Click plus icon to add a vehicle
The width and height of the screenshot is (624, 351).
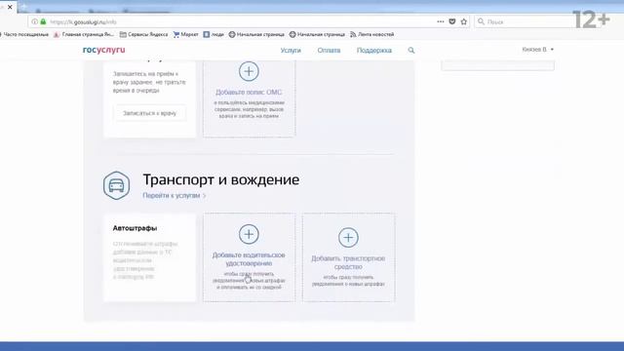[x=348, y=238]
